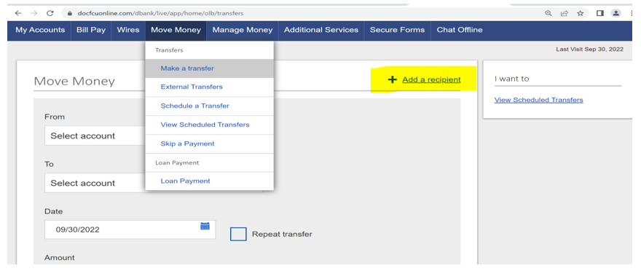
Task: Reload the page with the refresh icon
Action: 50,13
